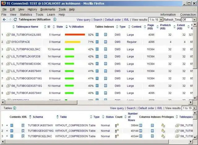Sort Tables panel by Schema arrows
Screen dimensions: 198x145
(x=30, y=117)
